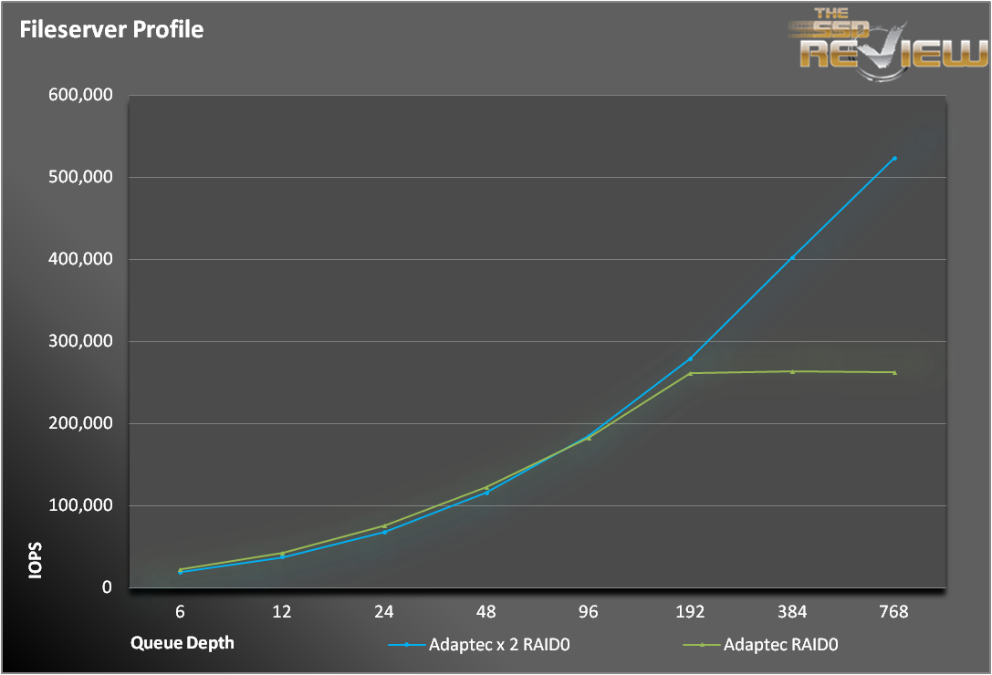The image size is (992, 675).
Task: Click the blue data point at queue depth 768
Action: (x=894, y=158)
